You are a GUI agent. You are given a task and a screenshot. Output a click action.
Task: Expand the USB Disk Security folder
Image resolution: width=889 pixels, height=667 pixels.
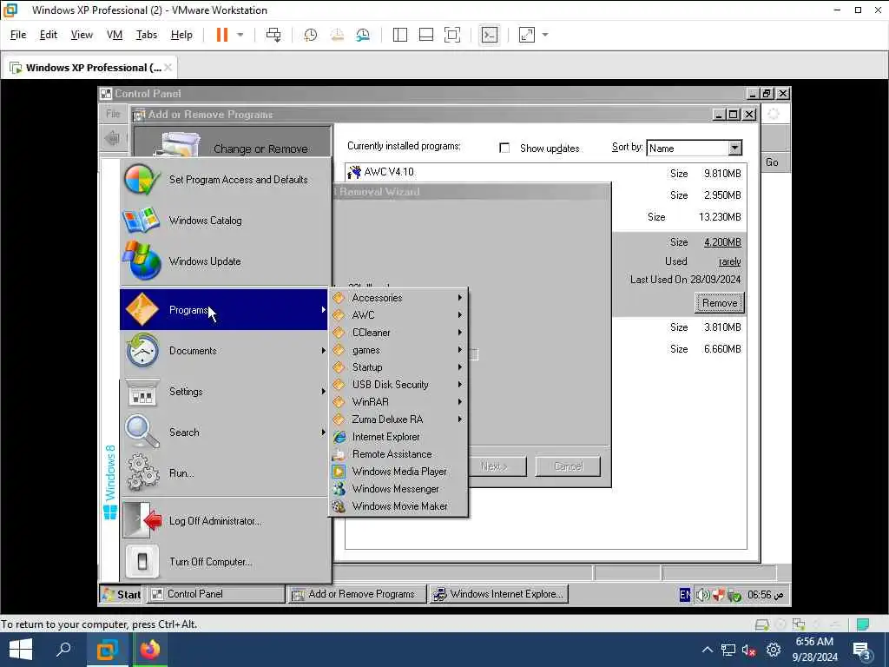(398, 385)
